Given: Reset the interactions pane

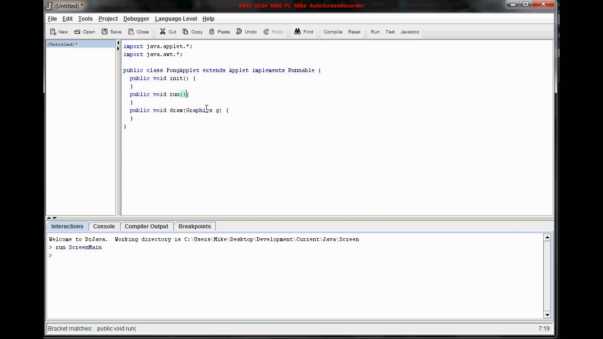Looking at the screenshot, I should coord(354,32).
